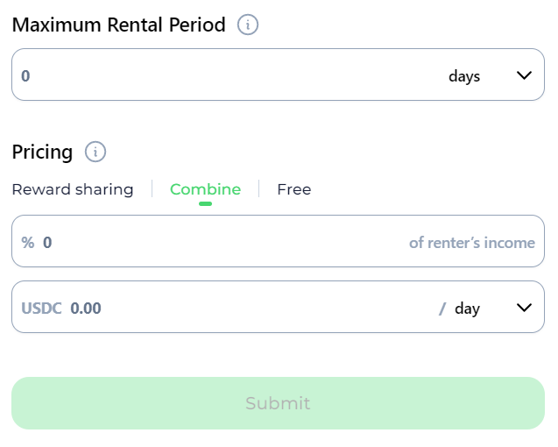Viewport: 558px width, 447px height.
Task: Click the USDC currency label
Action: (x=42, y=309)
